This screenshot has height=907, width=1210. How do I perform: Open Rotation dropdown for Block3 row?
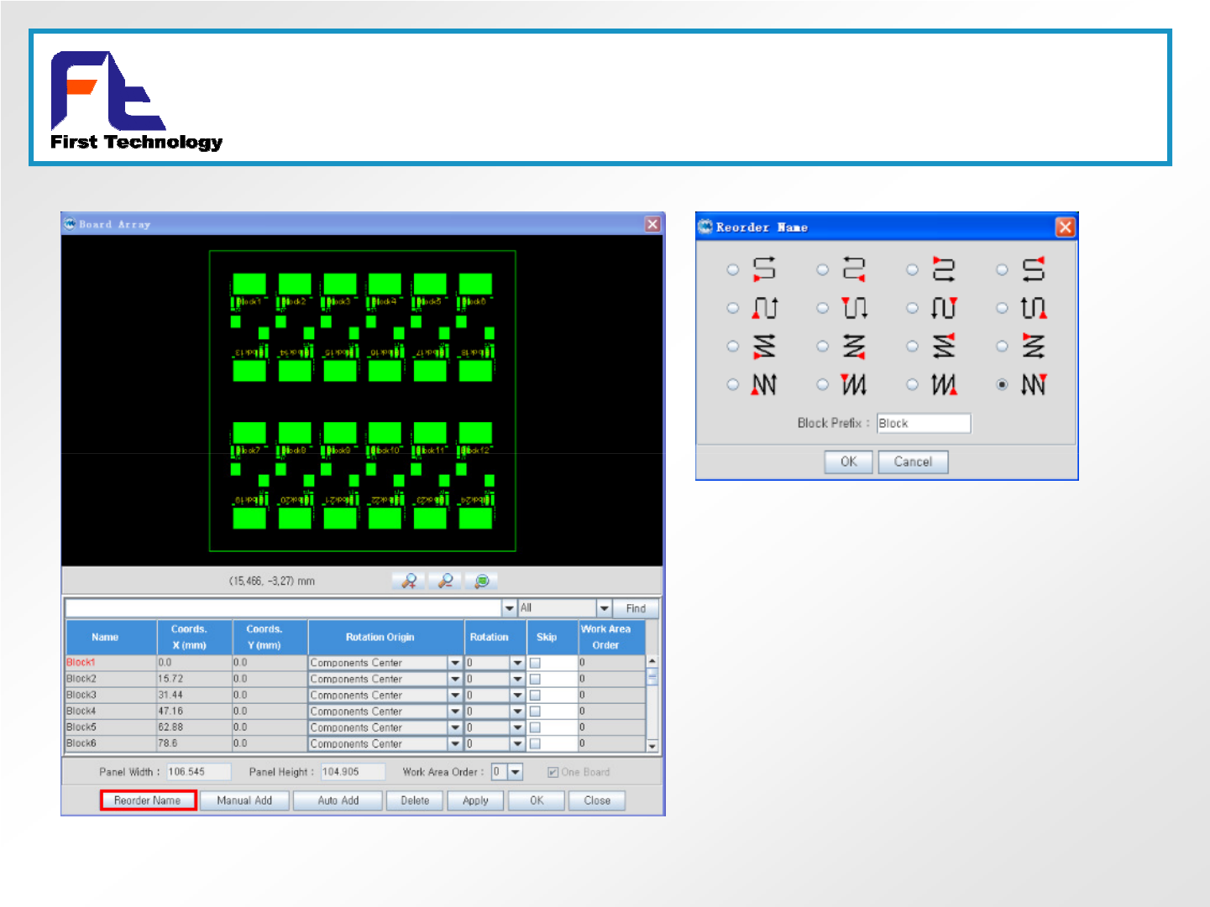pyautogui.click(x=517, y=696)
